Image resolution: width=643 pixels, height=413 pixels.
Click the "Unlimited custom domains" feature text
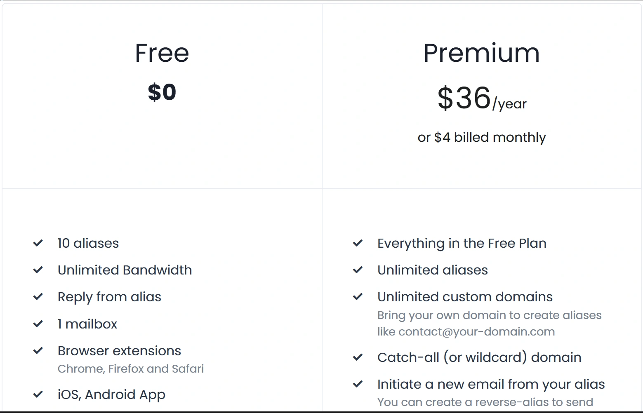pos(465,297)
